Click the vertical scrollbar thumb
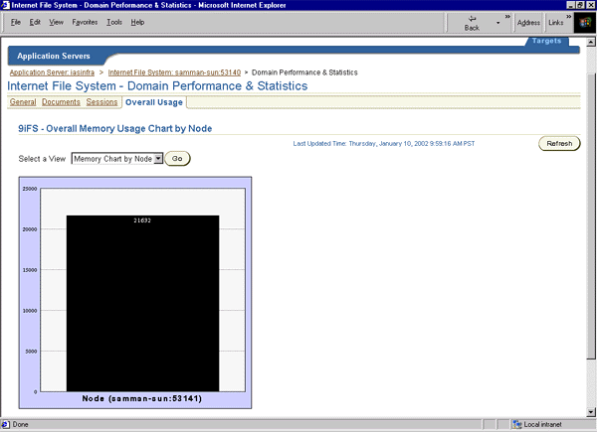Screen dimensions: 597x432 pyautogui.click(x=591, y=215)
